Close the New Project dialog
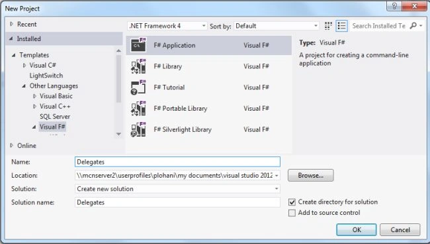The width and height of the screenshot is (430, 244). pos(414,6)
